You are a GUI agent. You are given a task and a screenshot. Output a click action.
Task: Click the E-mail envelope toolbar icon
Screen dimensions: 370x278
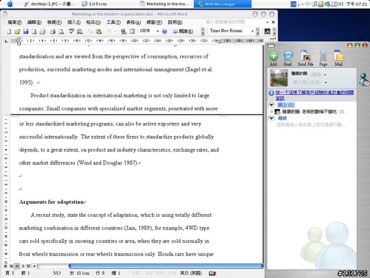click(x=42, y=31)
